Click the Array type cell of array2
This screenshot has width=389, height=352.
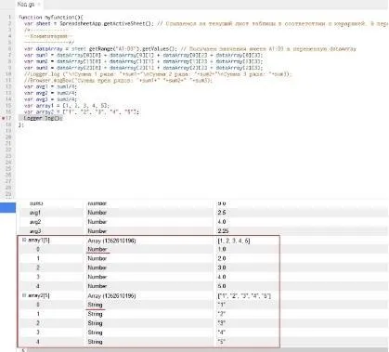coord(111,296)
